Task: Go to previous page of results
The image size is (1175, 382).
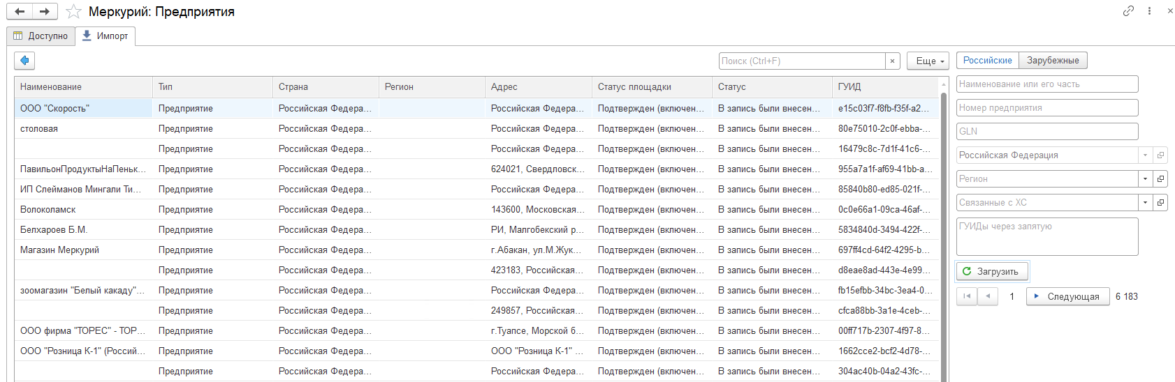Action: (987, 296)
